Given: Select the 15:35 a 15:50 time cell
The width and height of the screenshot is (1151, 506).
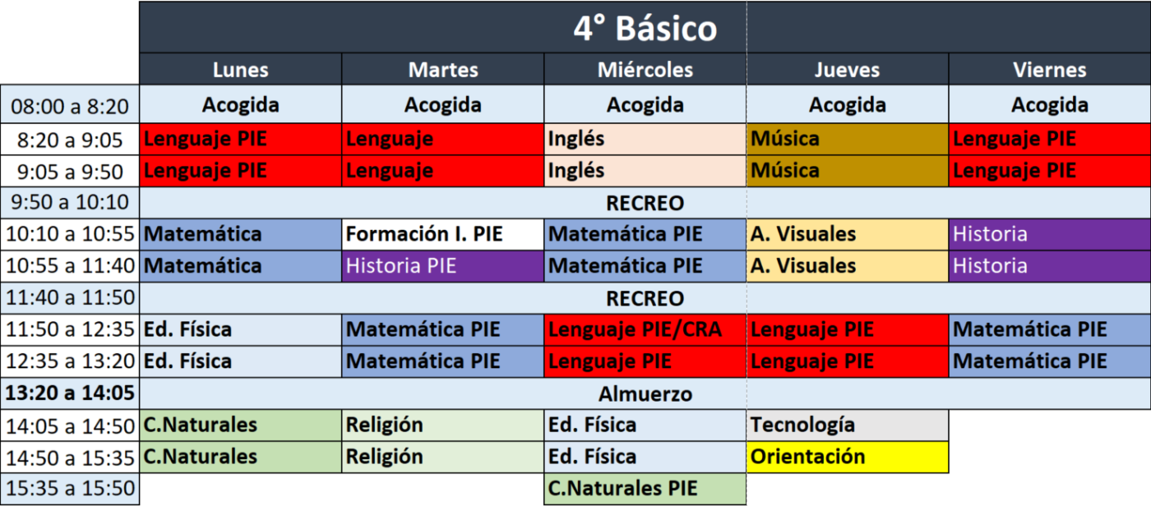Looking at the screenshot, I should pyautogui.click(x=70, y=489).
